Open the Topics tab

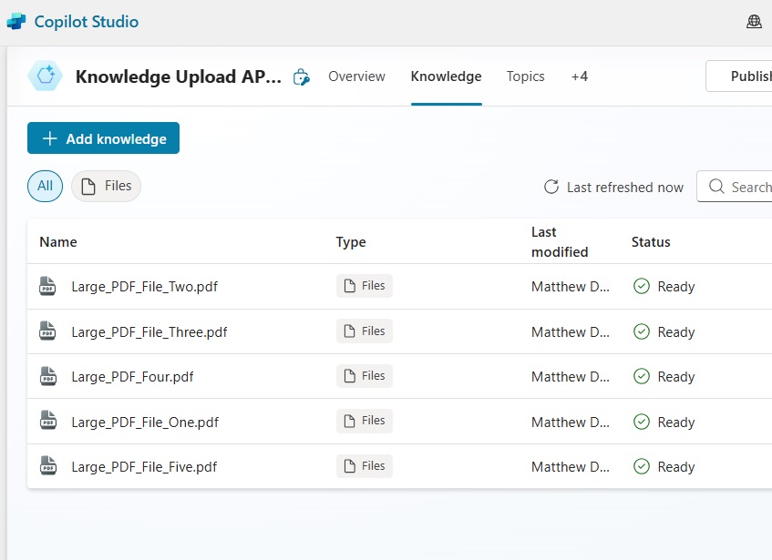(525, 76)
